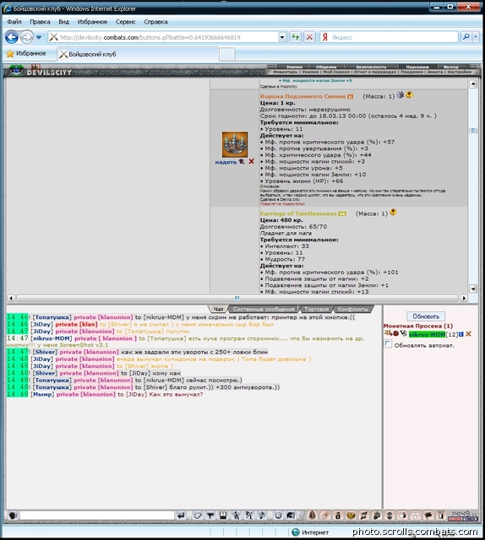Click the blue info icon next to nikrus-MDM

click(x=460, y=334)
